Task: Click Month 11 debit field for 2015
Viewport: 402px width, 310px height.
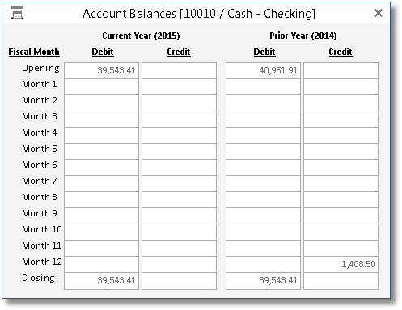Action: pyautogui.click(x=102, y=248)
